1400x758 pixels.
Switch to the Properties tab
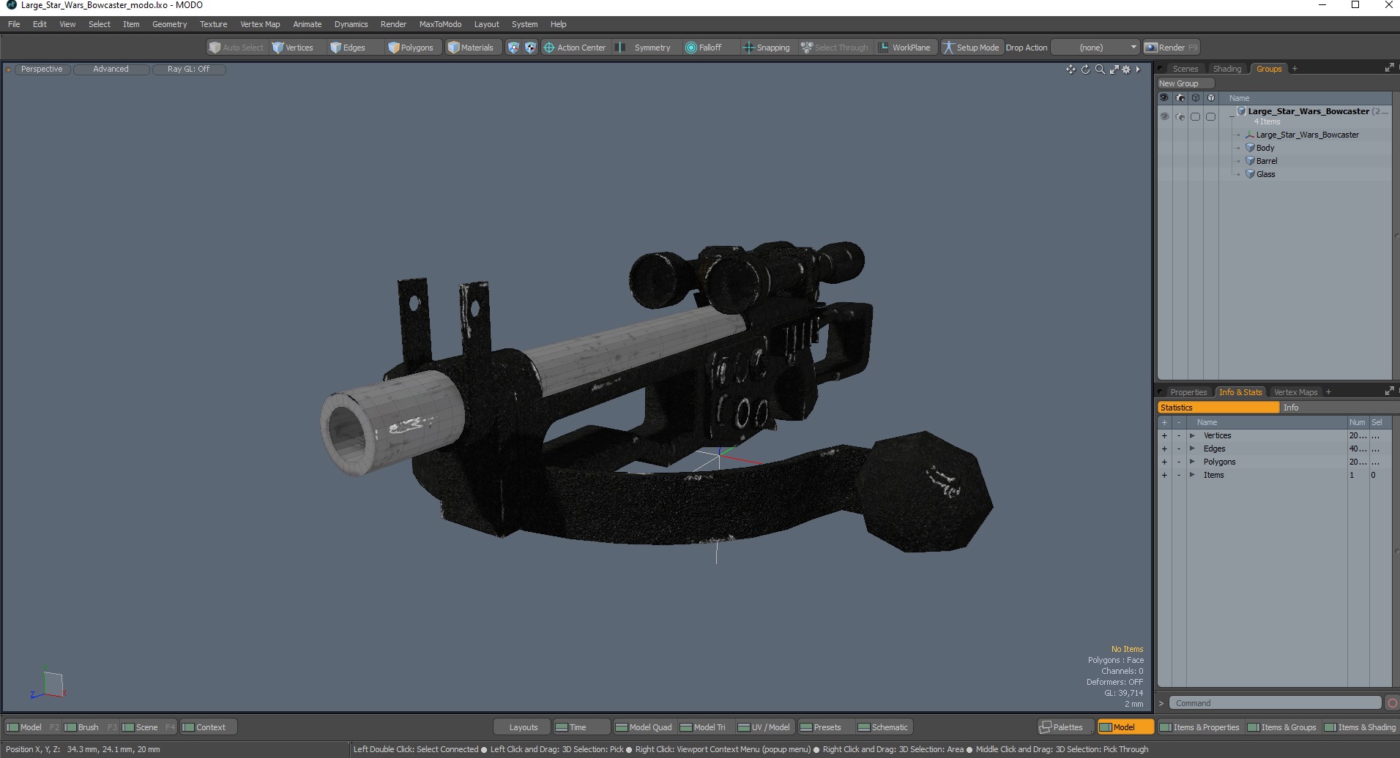click(x=1188, y=392)
